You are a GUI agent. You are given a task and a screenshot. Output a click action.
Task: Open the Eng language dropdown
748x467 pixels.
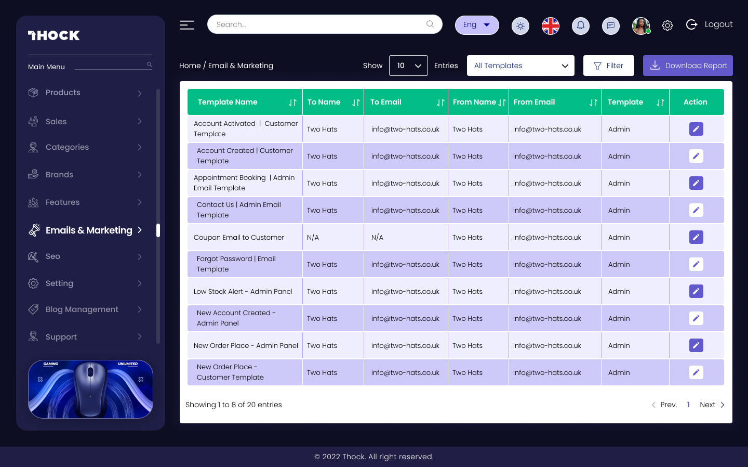pyautogui.click(x=476, y=25)
